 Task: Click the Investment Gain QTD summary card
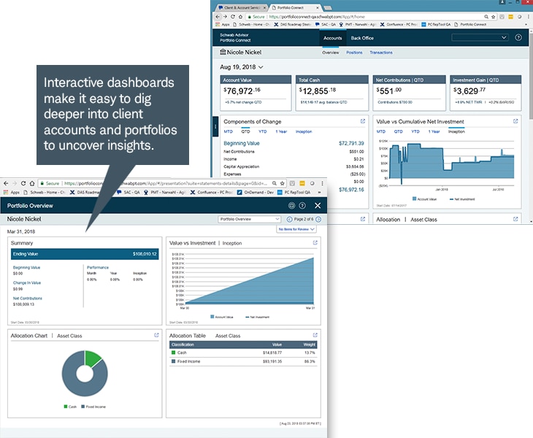coord(486,93)
